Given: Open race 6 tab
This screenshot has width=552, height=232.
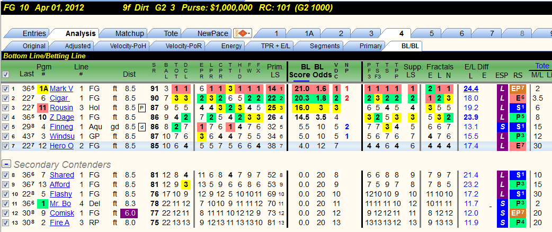Looking at the screenshot, I should point(462,33).
